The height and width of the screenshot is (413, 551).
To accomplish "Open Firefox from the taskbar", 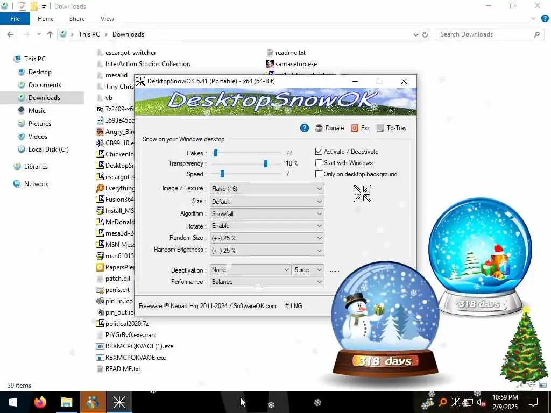I will click(x=40, y=402).
